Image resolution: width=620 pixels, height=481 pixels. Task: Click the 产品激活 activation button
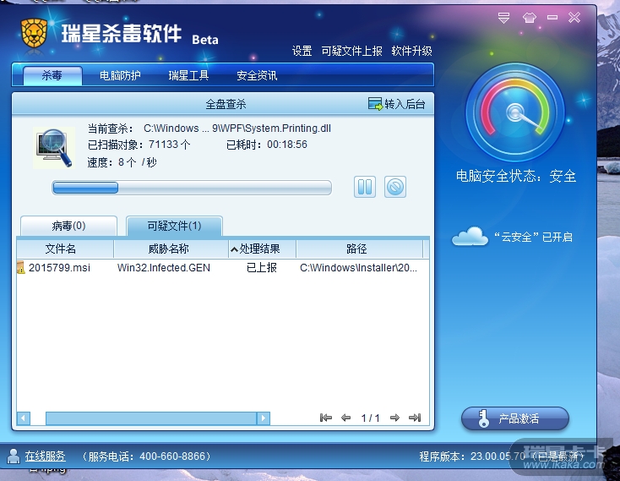(515, 418)
